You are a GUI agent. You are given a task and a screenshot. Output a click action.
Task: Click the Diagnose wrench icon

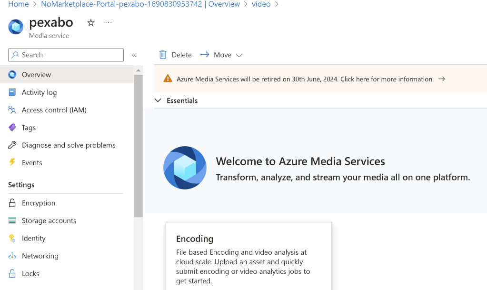(x=12, y=145)
